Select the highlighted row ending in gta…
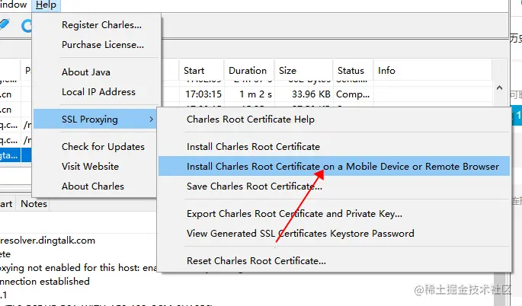The width and height of the screenshot is (522, 306). click(x=16, y=155)
